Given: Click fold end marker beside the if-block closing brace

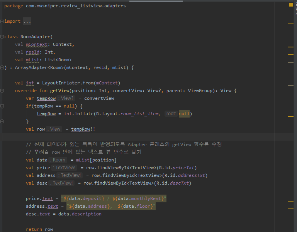Looking at the screenshot, I should click(x=2, y=121).
